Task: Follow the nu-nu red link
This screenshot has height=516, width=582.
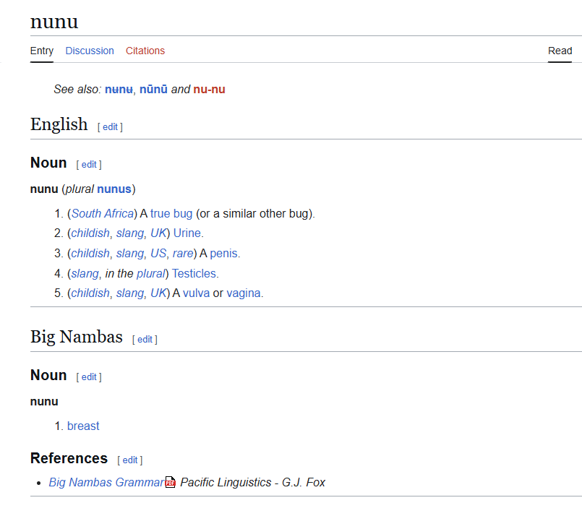Action: [x=209, y=89]
